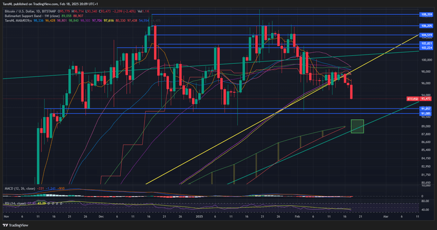Screen dimensions: 437x230
Task: Click the Bitcoin / U.S. Dollar symbol title
Action: [x=30, y=11]
